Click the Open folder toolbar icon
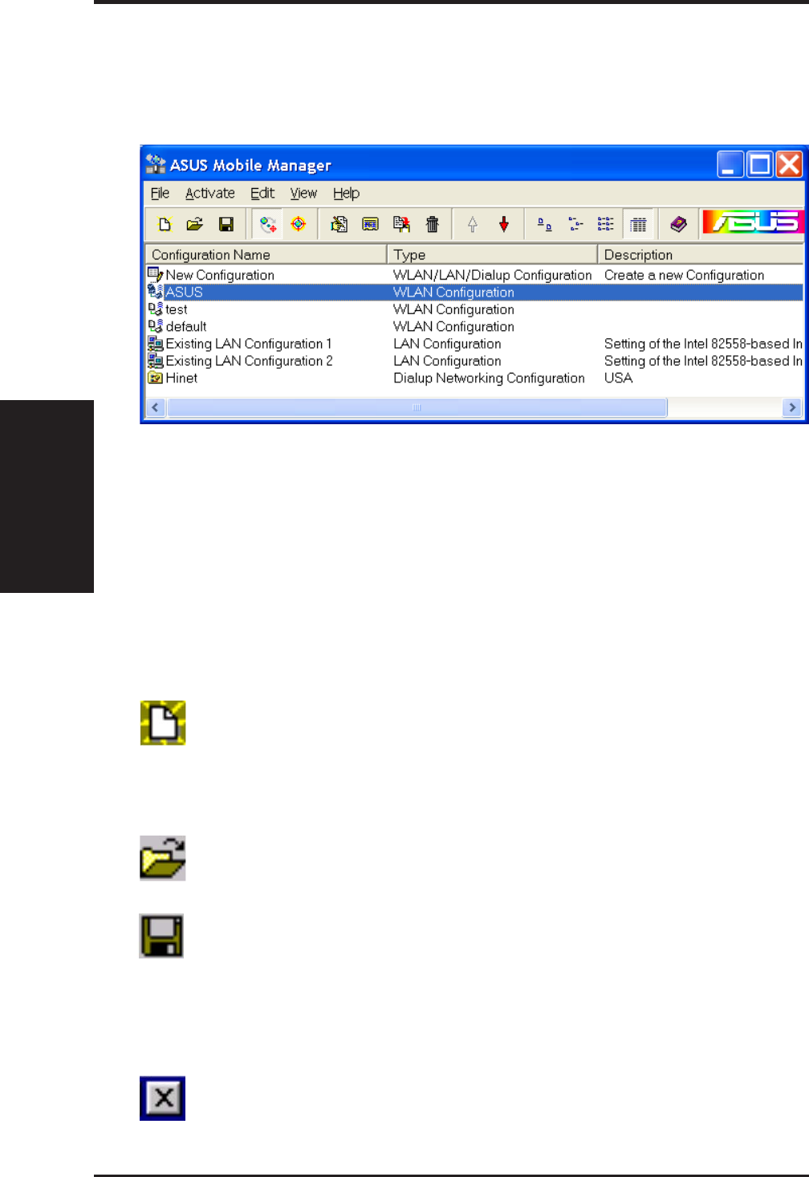This screenshot has width=809, height=1177. click(x=195, y=224)
